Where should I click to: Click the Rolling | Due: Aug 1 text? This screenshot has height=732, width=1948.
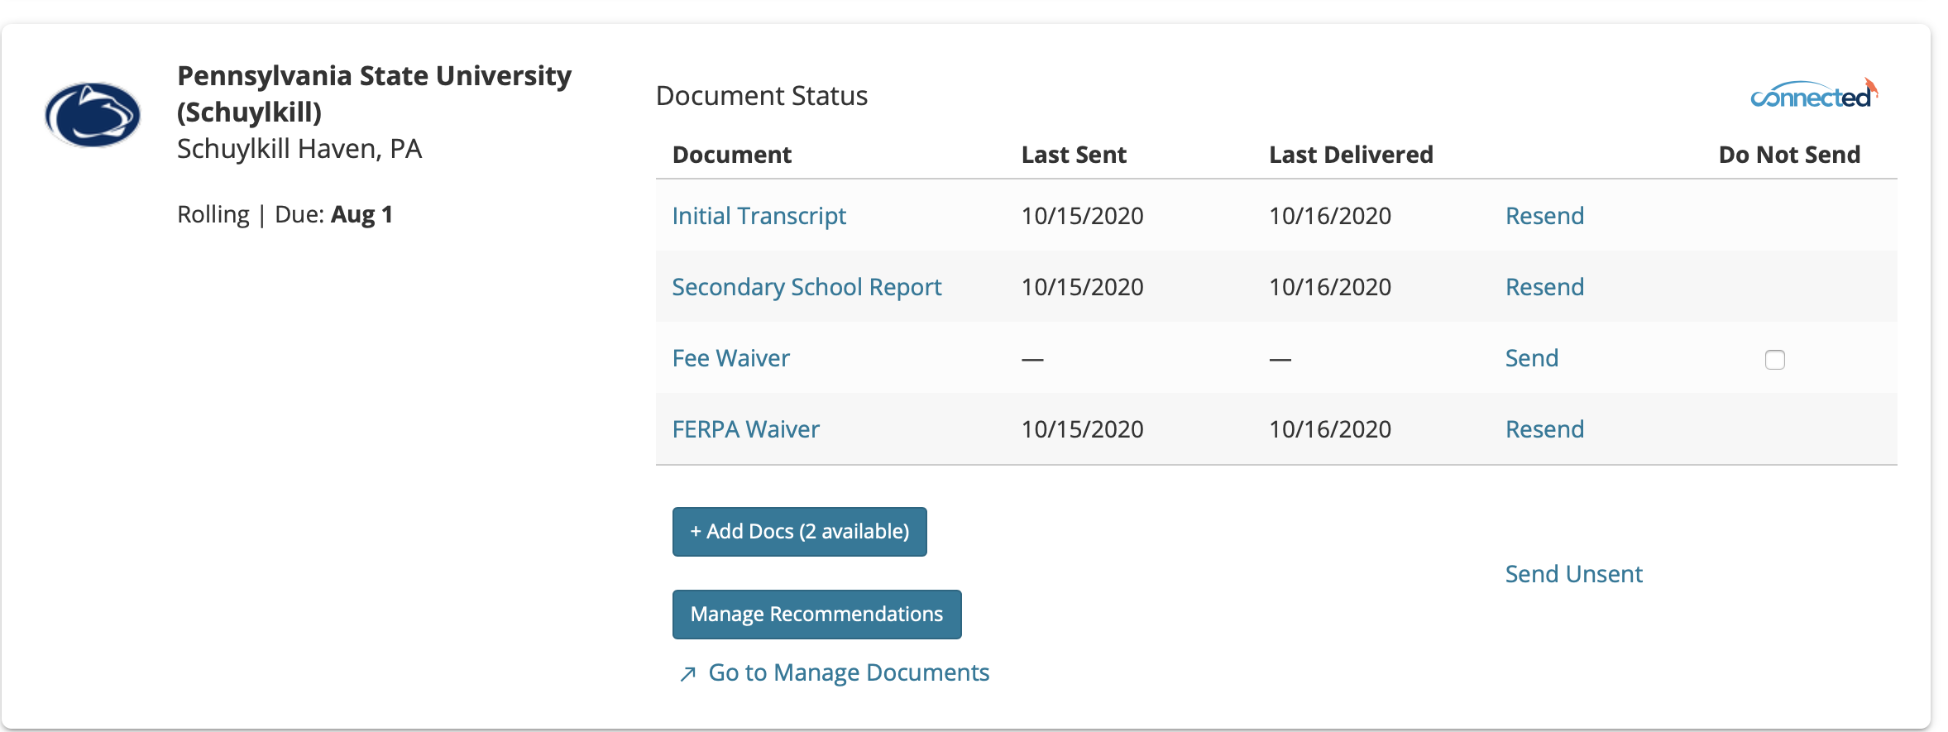click(285, 214)
